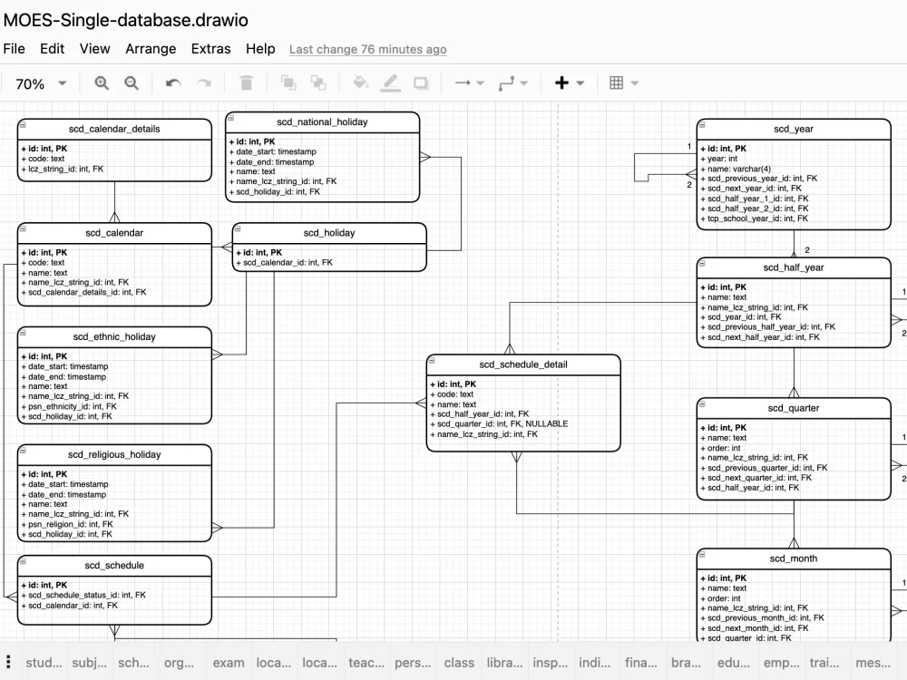
Task: Click the To Back icon
Action: tap(318, 83)
